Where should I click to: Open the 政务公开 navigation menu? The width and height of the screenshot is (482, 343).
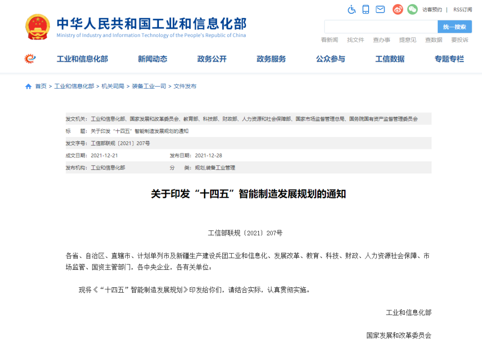point(212,58)
